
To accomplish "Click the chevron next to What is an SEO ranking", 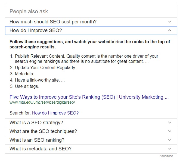I will pyautogui.click(x=170, y=140).
